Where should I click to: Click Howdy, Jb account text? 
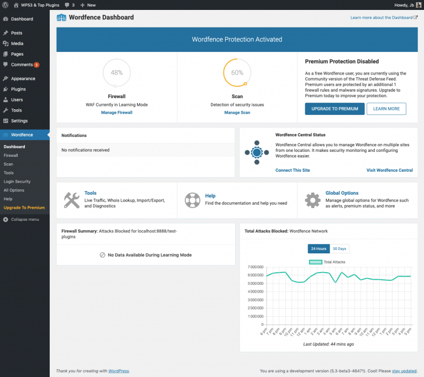point(404,5)
